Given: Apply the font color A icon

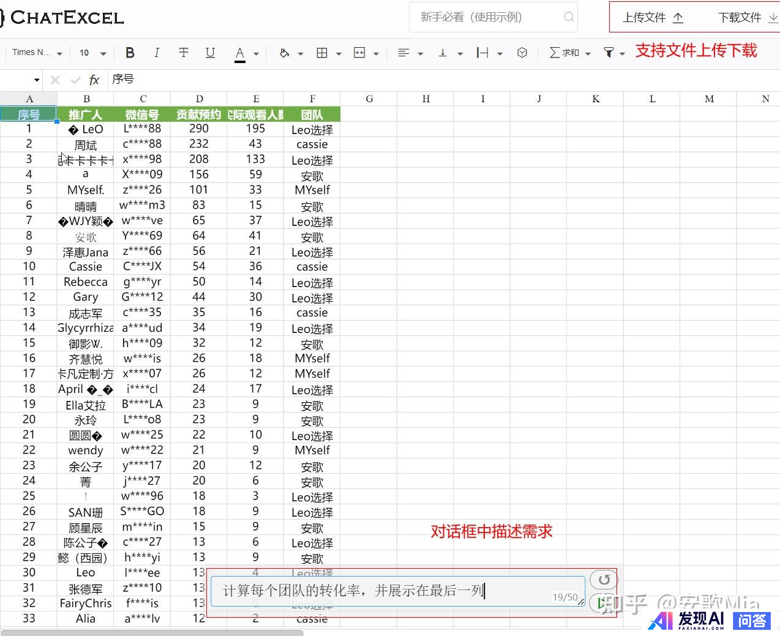Looking at the screenshot, I should pos(240,53).
